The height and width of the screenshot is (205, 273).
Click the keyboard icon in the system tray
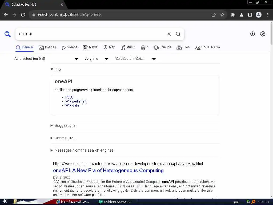[236, 202]
